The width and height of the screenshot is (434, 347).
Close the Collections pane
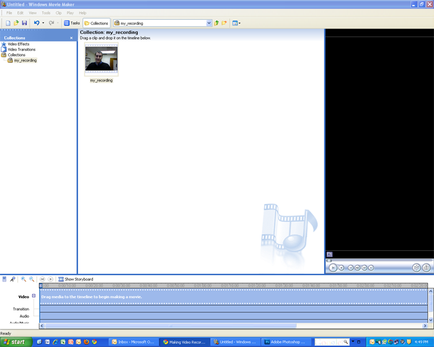71,38
